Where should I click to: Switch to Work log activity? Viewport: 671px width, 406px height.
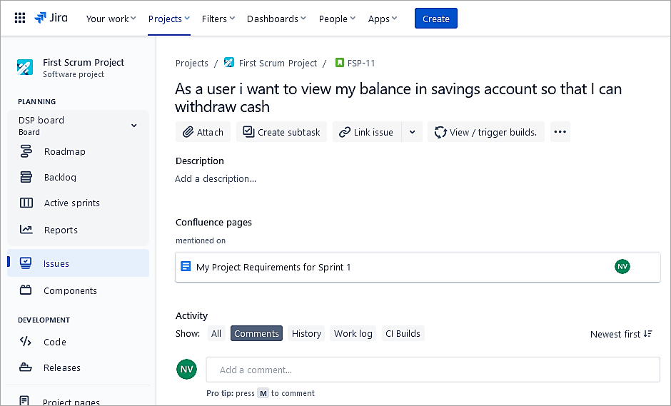(353, 333)
